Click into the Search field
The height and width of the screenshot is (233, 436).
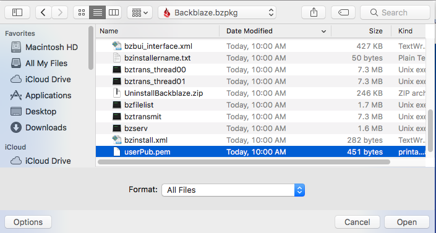(395, 12)
